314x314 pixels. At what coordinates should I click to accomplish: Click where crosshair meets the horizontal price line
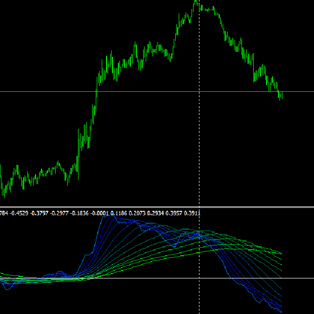(199, 91)
